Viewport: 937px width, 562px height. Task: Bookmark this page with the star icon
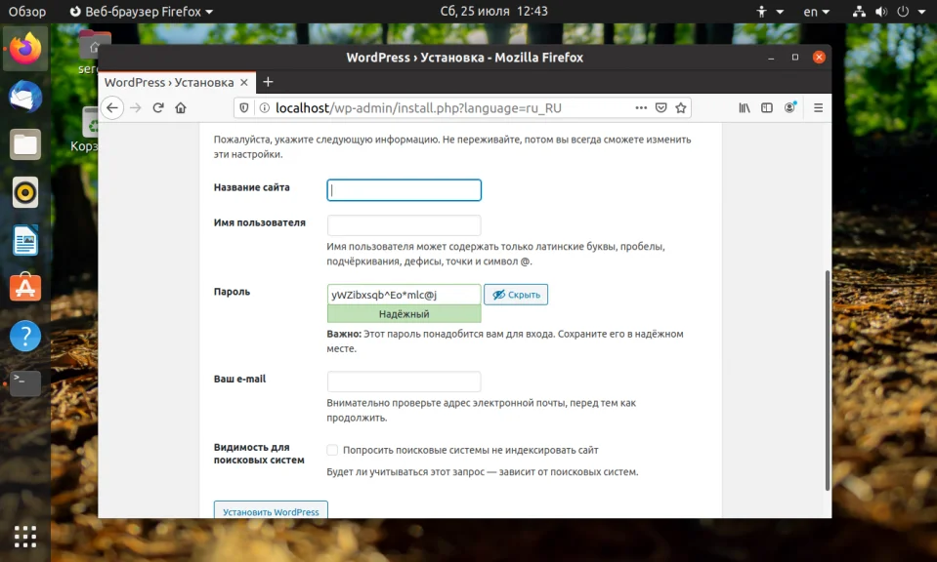coord(681,108)
